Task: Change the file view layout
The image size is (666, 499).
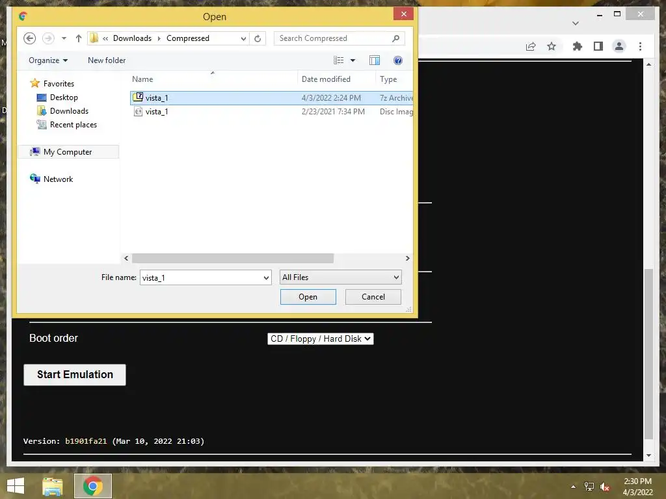Action: pos(338,60)
